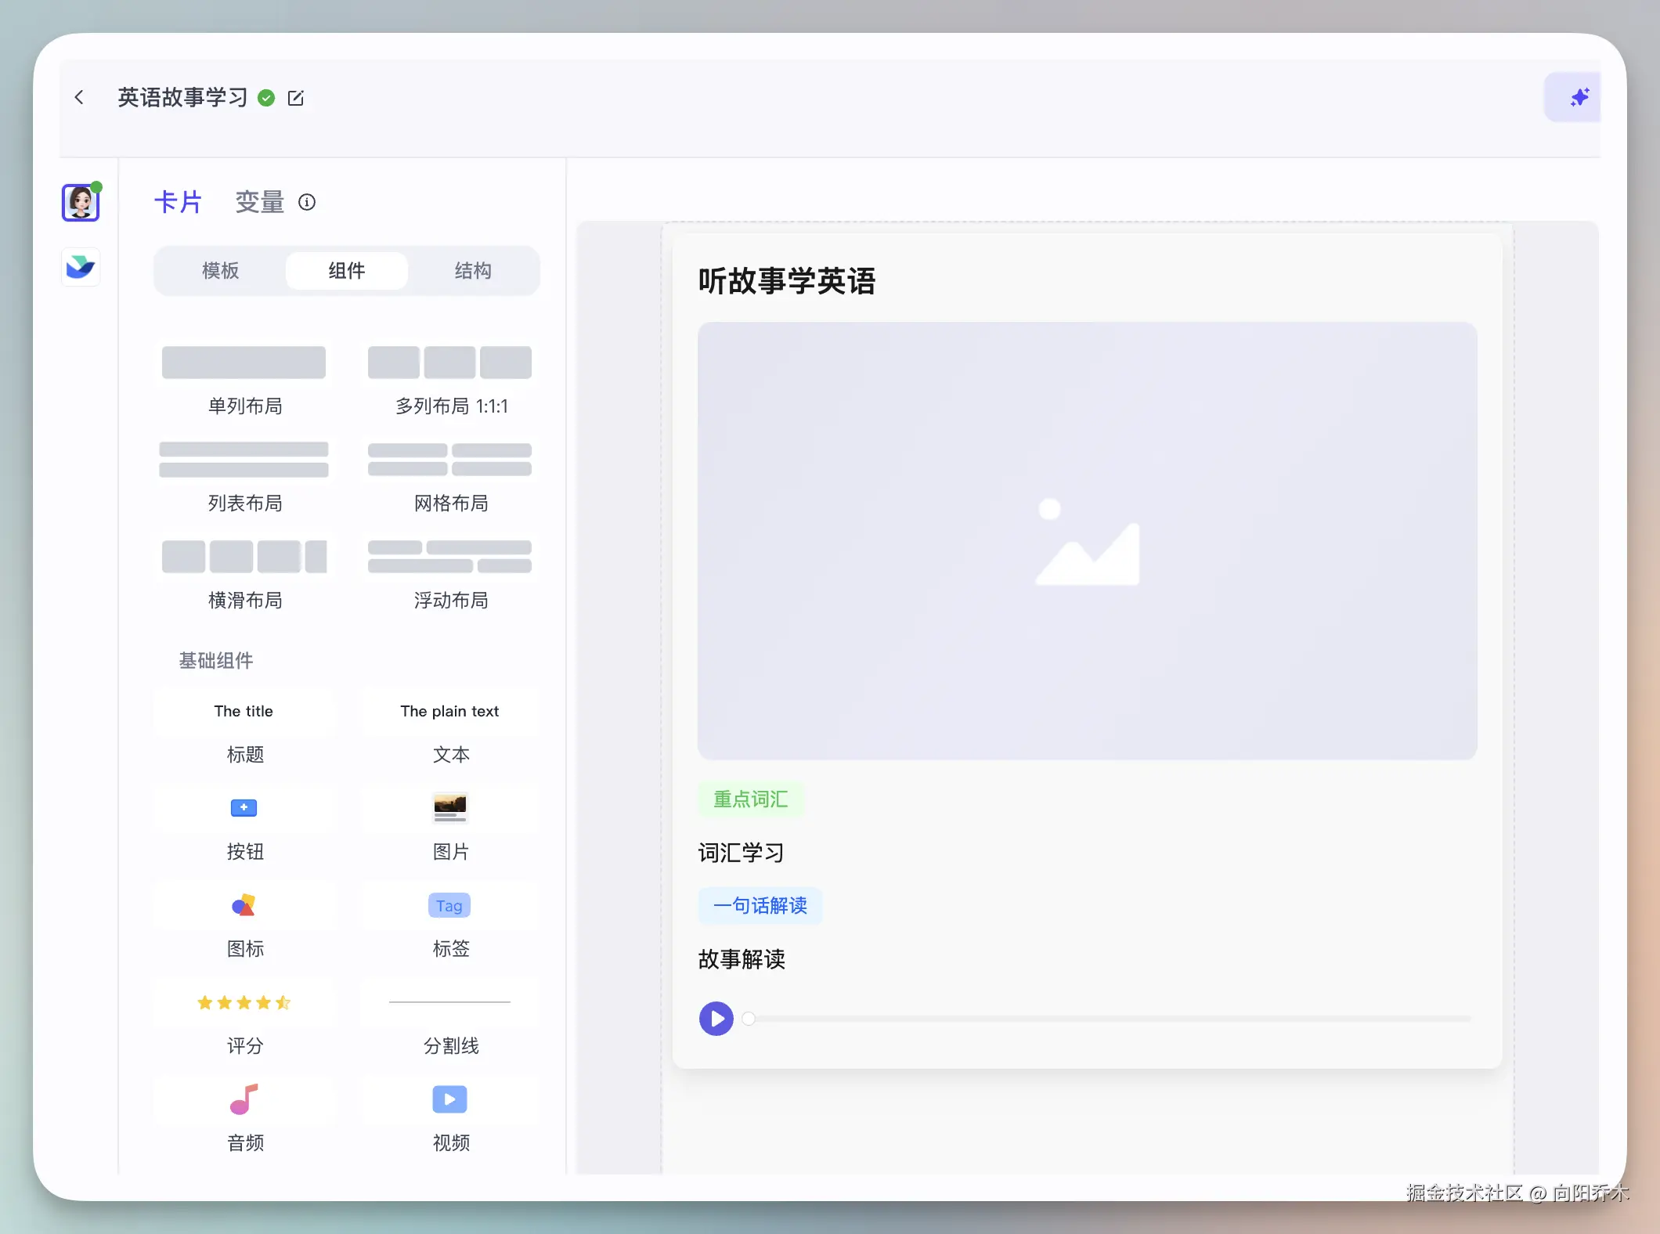Click the blue bird app icon
Viewport: 1660px width, 1234px height.
pyautogui.click(x=81, y=267)
